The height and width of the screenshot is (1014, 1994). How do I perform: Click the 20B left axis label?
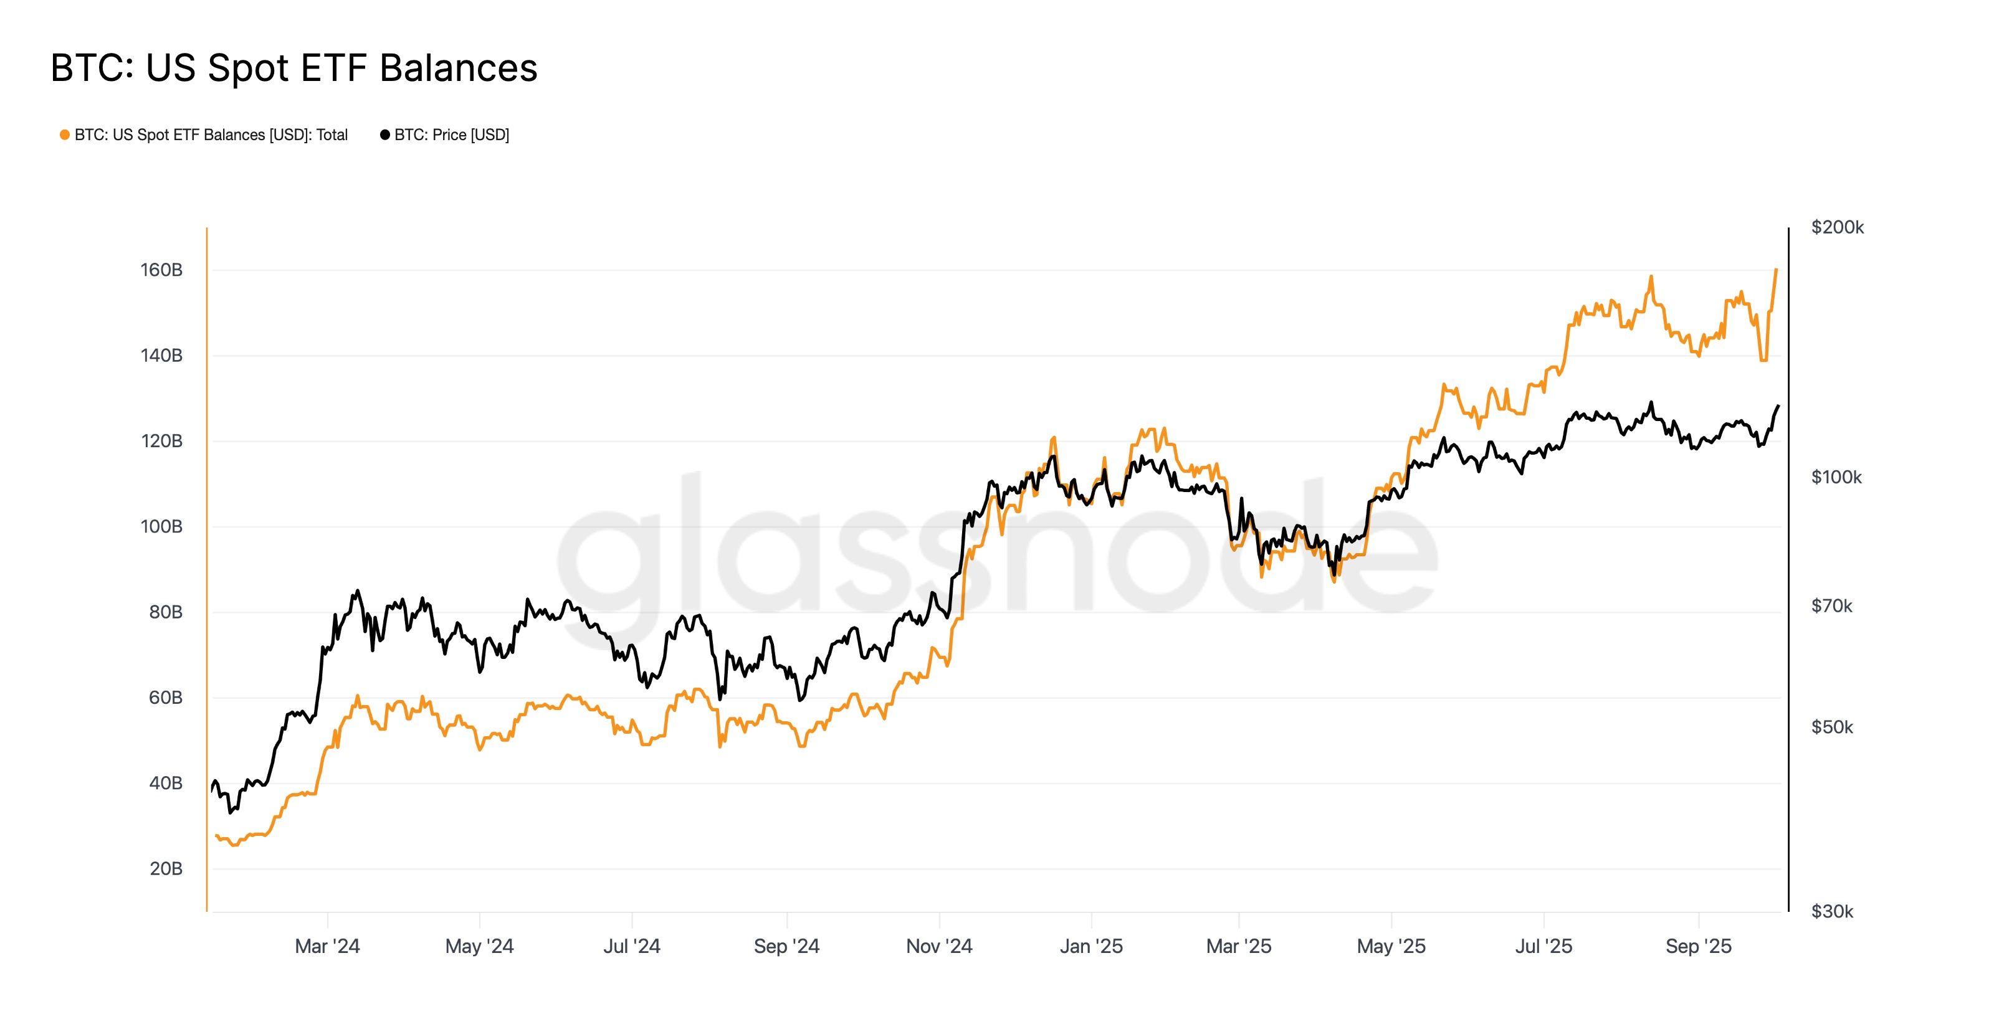(x=166, y=869)
